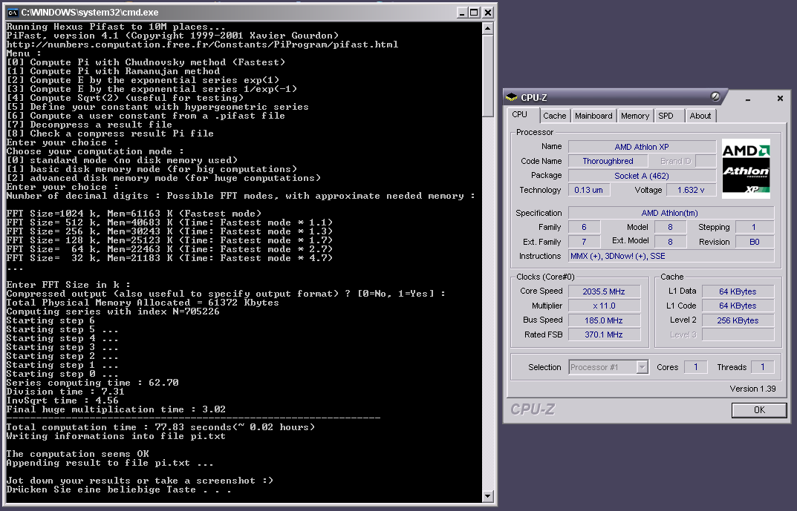Click the Ext. Family value '7'
The height and width of the screenshot is (511, 797).
point(584,242)
